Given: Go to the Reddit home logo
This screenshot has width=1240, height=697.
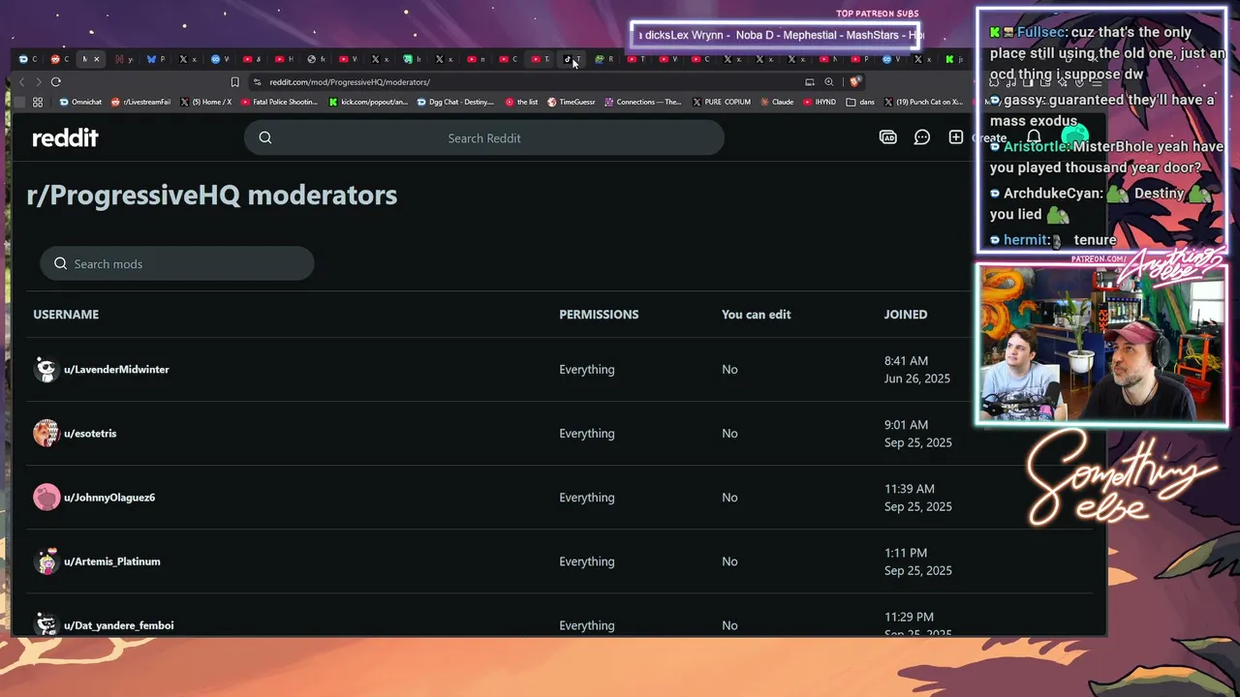Looking at the screenshot, I should [65, 137].
